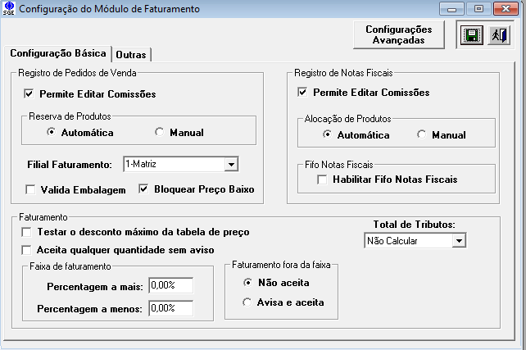Expand the Filial Faturamento dropdown
This screenshot has width=526, height=350.
229,165
